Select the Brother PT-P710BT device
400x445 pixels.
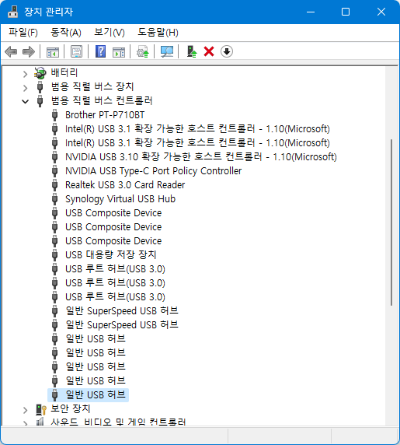pos(105,115)
